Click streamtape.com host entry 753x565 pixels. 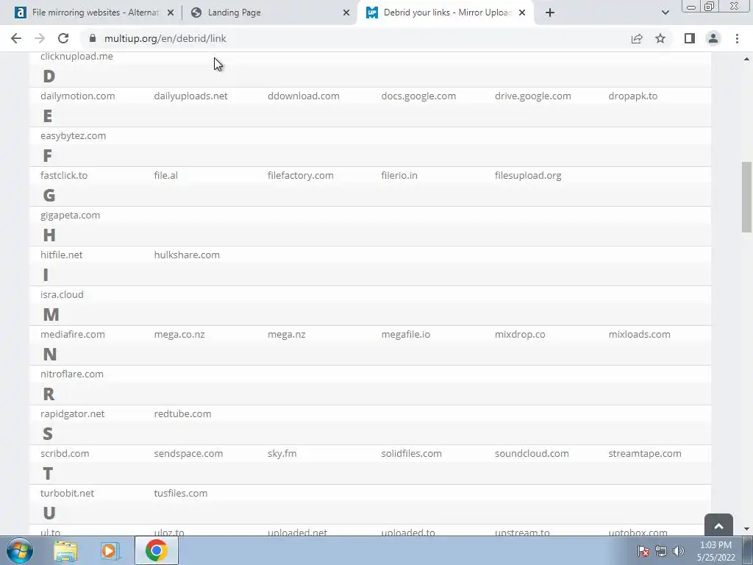[x=645, y=453]
